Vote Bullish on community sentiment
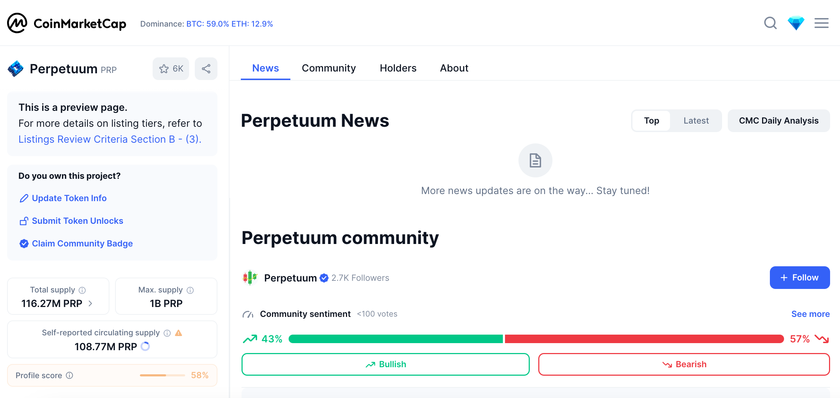The height and width of the screenshot is (398, 840). pos(385,364)
